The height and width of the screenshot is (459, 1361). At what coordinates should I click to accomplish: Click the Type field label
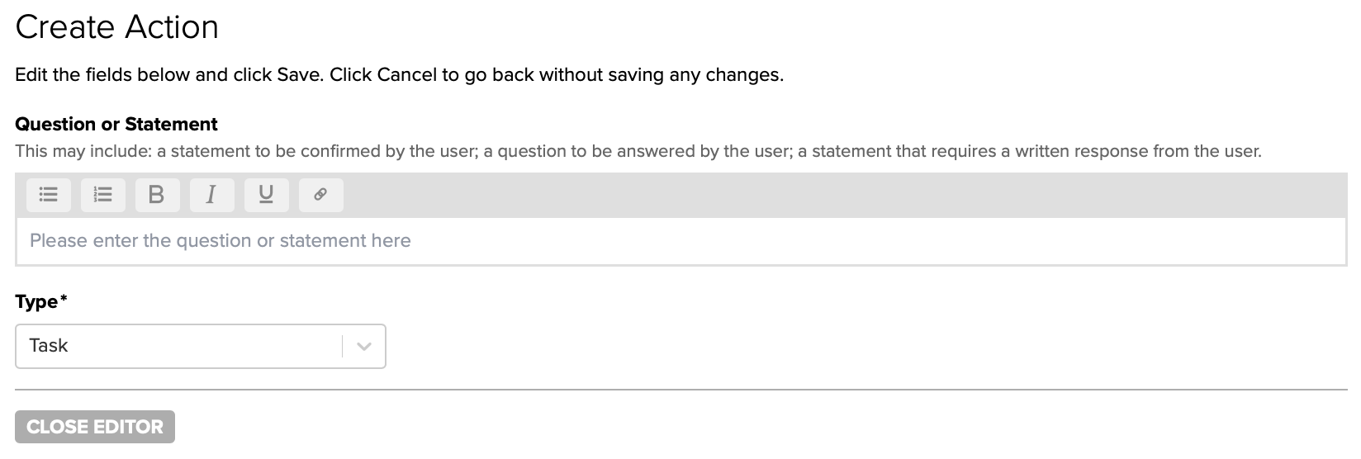coord(36,302)
